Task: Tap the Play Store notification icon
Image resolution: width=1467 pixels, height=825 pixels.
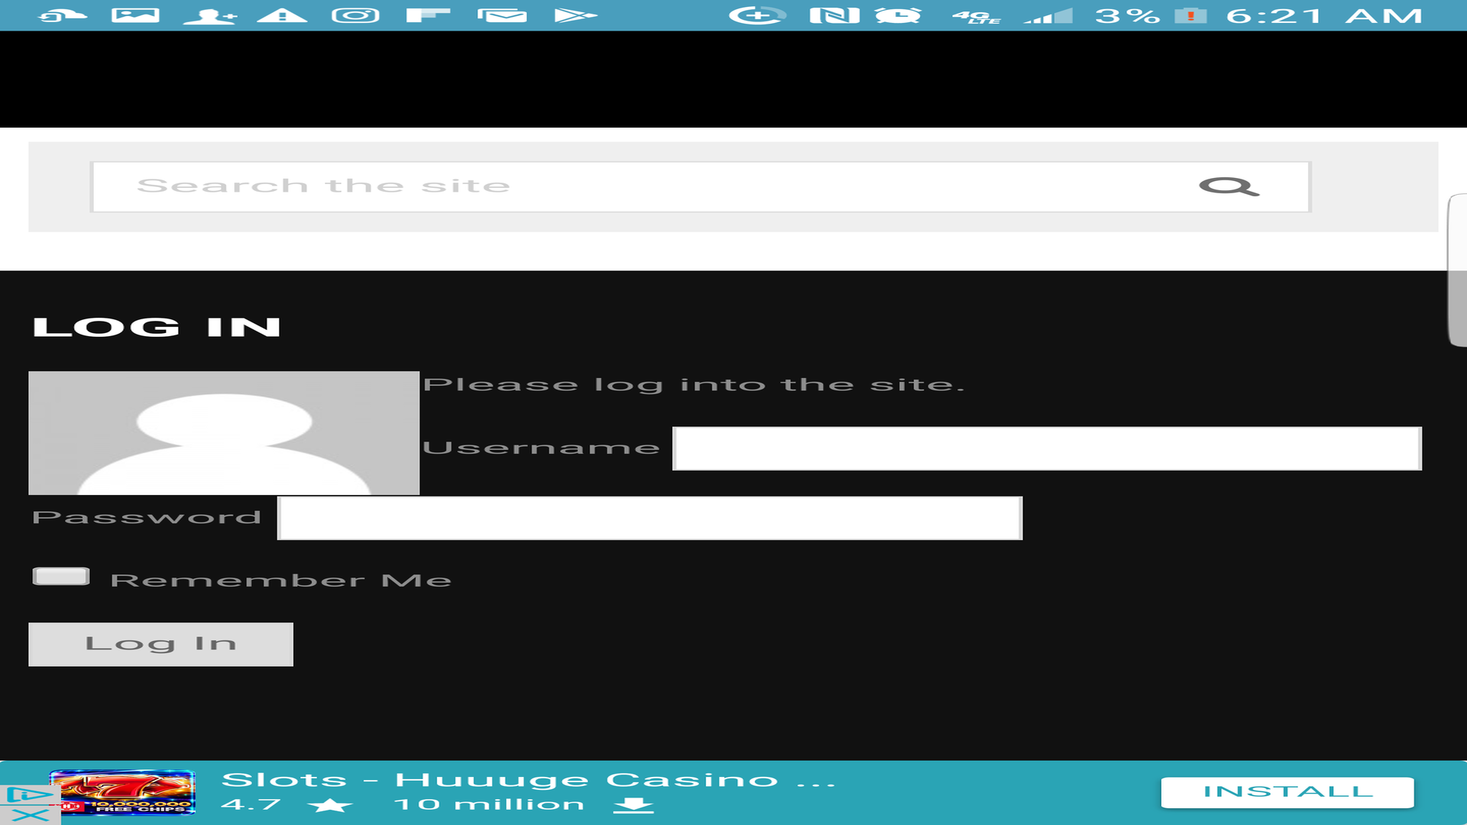Action: pyautogui.click(x=575, y=15)
